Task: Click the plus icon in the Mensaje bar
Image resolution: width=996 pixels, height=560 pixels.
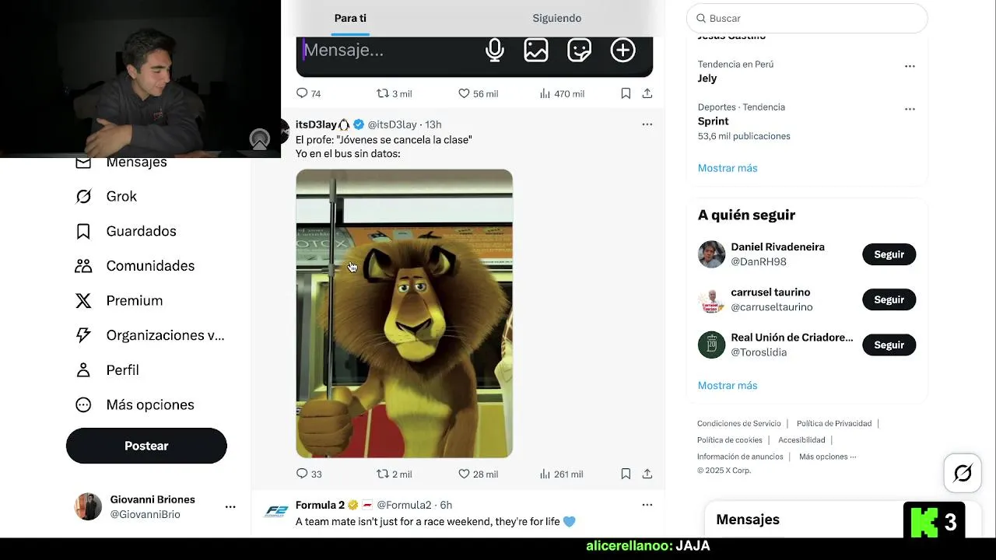Action: (x=622, y=51)
